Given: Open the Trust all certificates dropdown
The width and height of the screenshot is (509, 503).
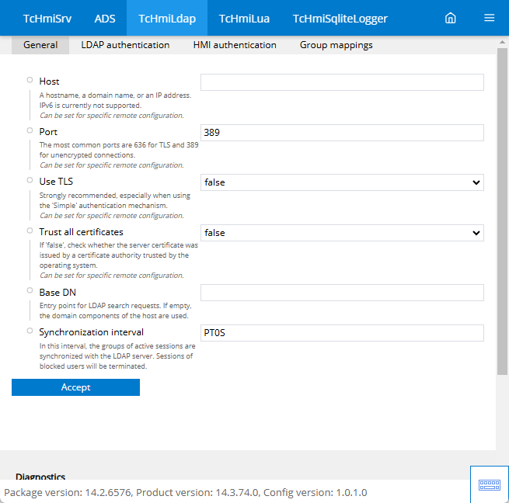Looking at the screenshot, I should click(x=342, y=233).
